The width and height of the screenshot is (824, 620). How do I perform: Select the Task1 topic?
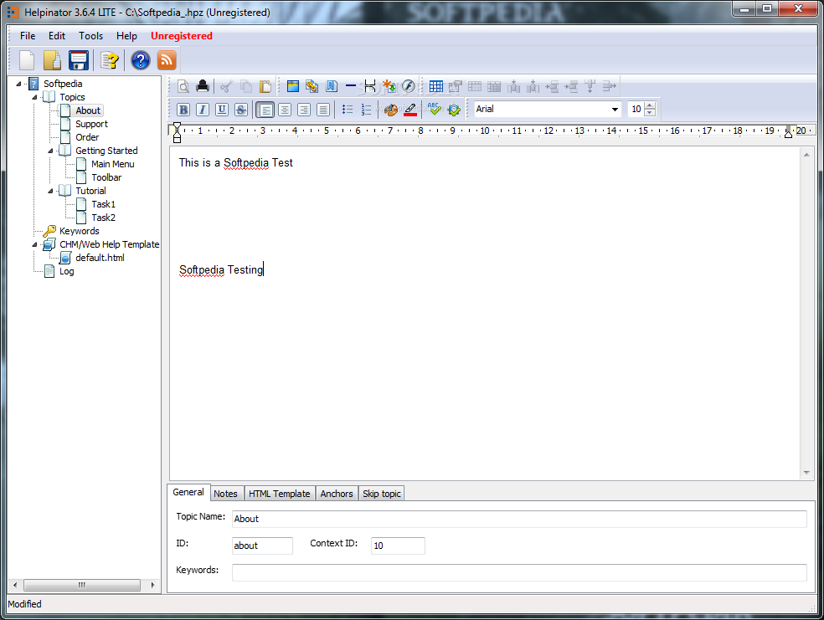[104, 204]
